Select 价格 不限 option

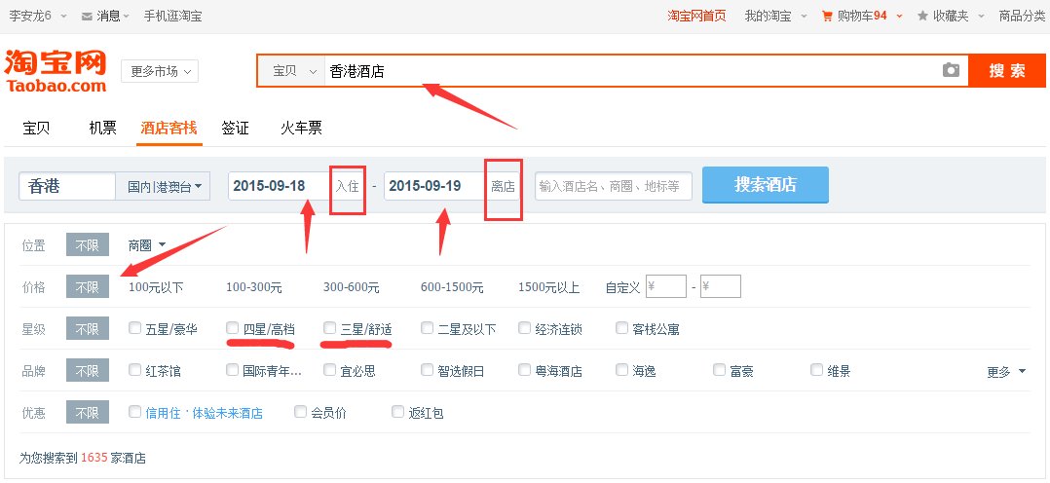click(x=87, y=286)
